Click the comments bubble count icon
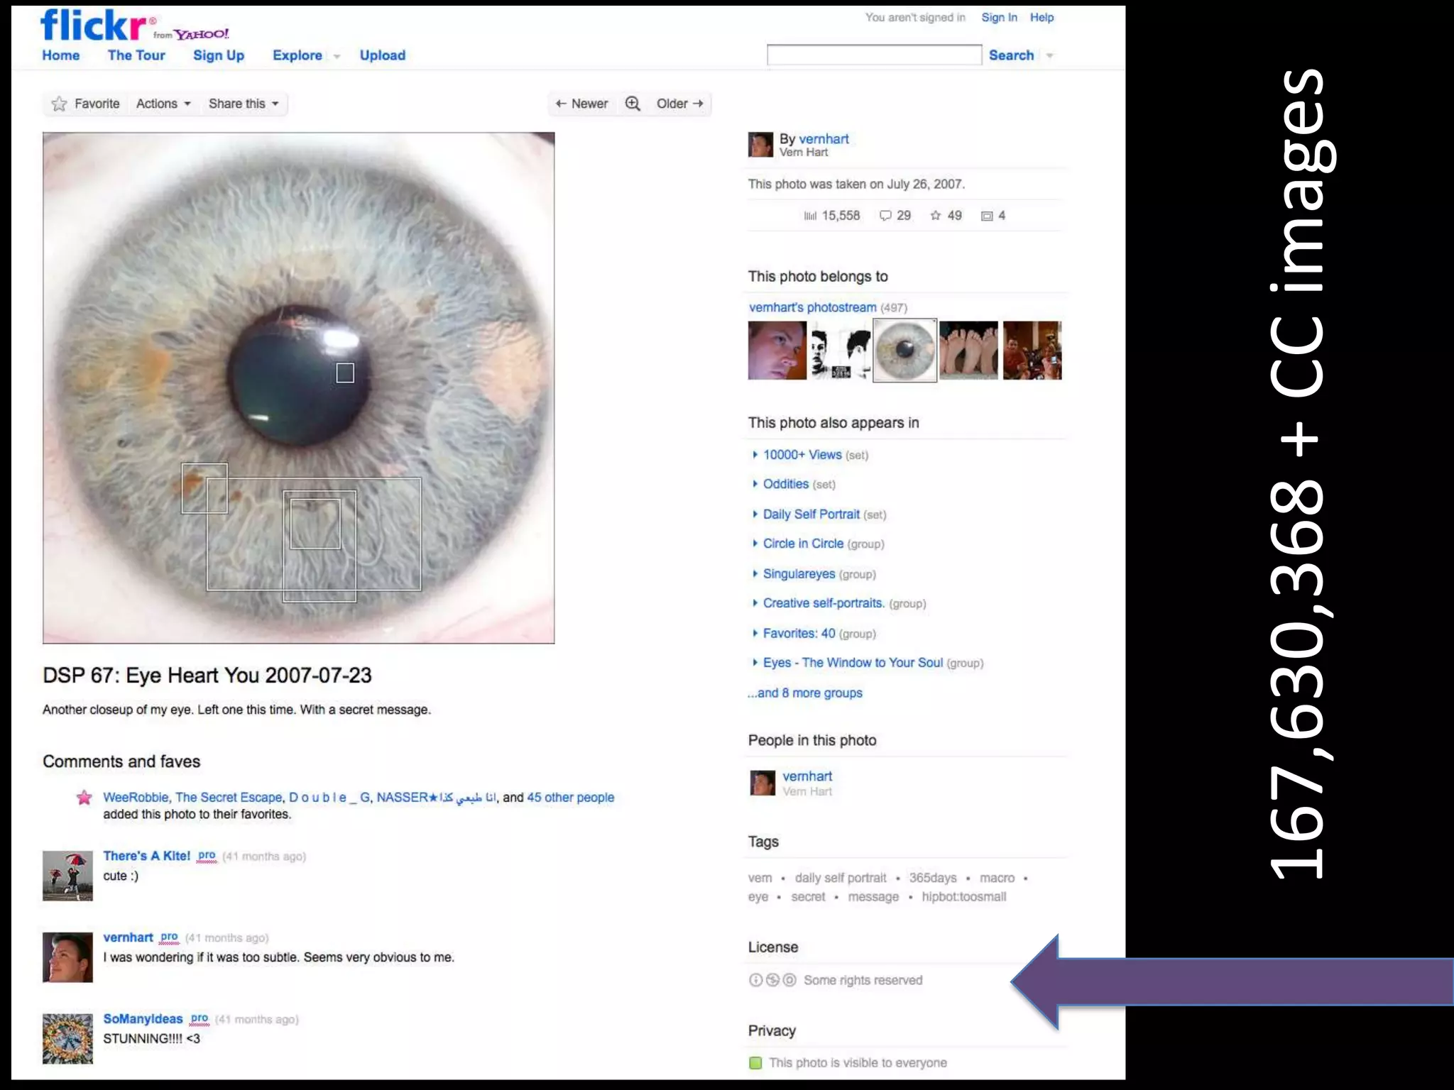 tap(885, 216)
